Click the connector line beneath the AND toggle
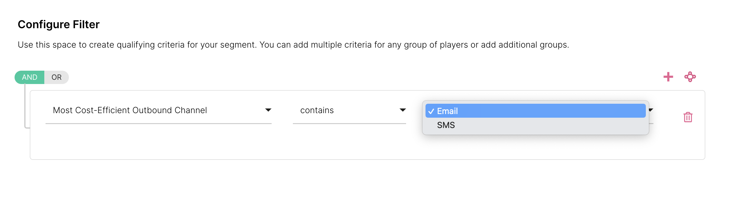 (x=25, y=106)
